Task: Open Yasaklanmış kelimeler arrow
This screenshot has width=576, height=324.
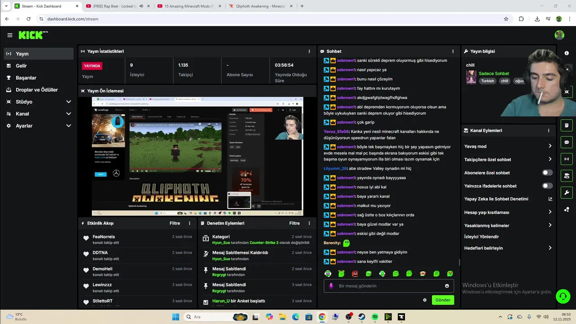Action: (x=550, y=225)
